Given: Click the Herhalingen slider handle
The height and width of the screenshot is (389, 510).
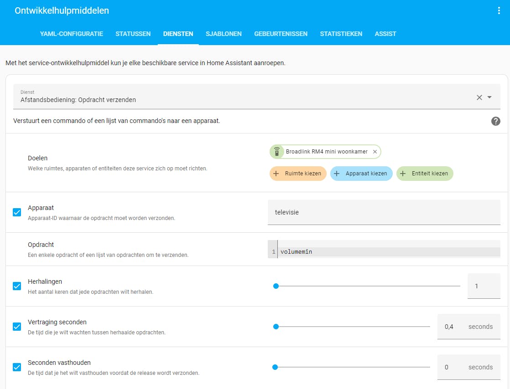Looking at the screenshot, I should (x=276, y=286).
